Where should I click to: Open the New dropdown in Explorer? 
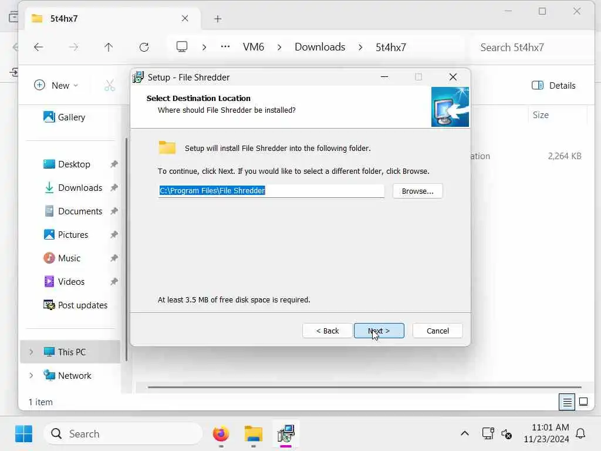(x=56, y=85)
